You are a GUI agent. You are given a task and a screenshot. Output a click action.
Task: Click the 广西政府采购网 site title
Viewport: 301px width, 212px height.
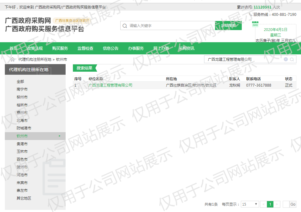pyautogui.click(x=28, y=21)
